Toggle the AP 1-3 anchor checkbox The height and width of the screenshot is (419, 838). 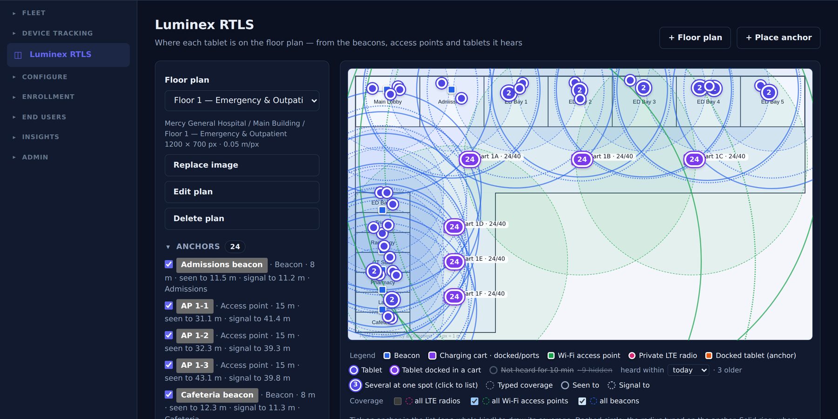coord(169,365)
